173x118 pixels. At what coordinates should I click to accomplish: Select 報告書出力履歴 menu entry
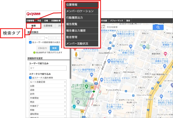pos(82,31)
